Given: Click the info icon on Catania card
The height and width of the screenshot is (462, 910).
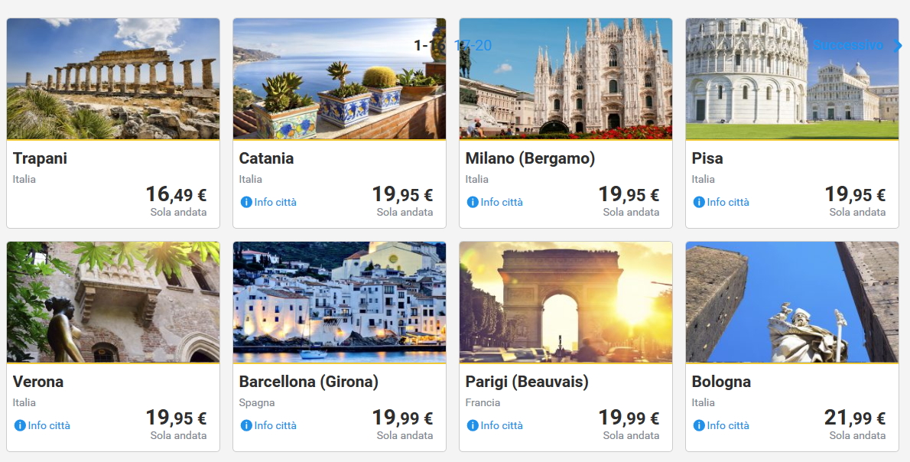Looking at the screenshot, I should point(246,203).
